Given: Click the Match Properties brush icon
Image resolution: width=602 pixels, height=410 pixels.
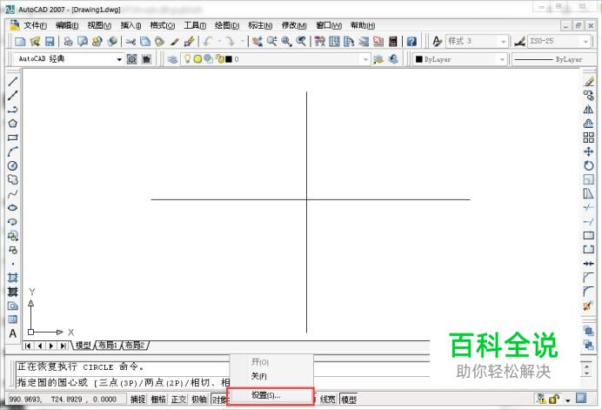Looking at the screenshot, I should pyautogui.click(x=174, y=41).
